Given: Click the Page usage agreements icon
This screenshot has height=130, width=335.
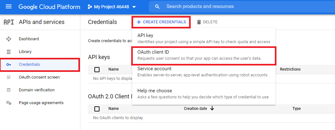Looking at the screenshot, I should (9, 103).
